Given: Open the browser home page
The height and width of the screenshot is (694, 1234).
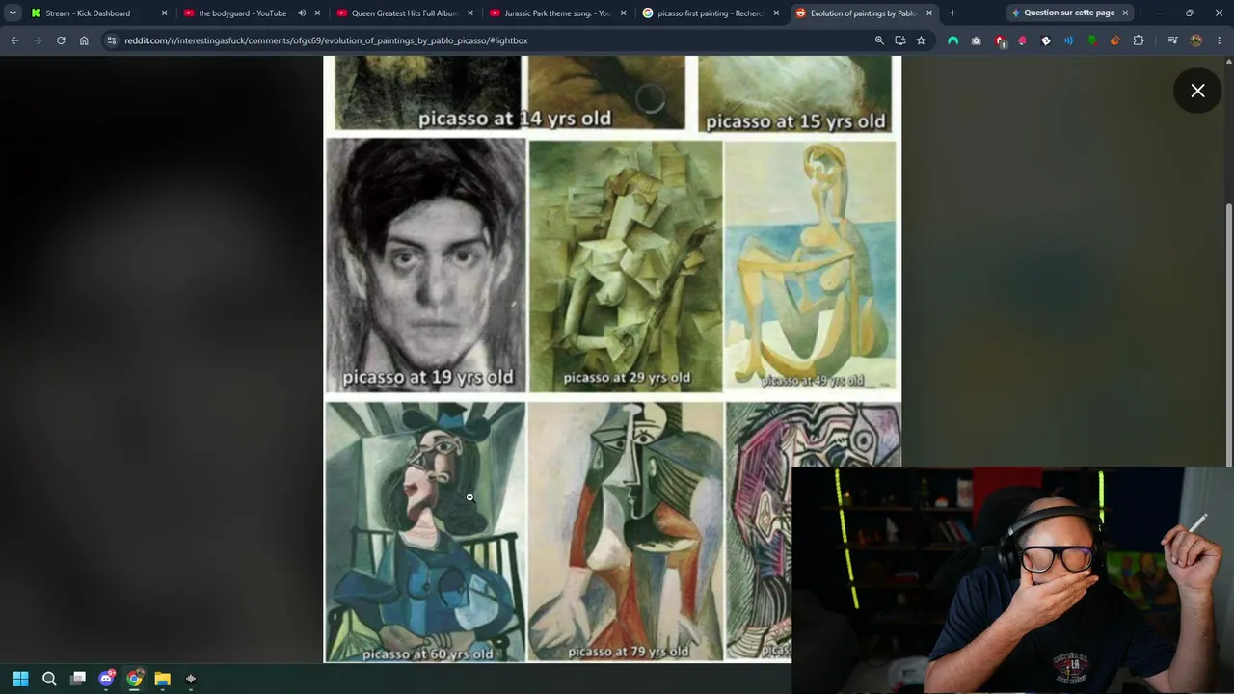Looking at the screenshot, I should coord(84,40).
